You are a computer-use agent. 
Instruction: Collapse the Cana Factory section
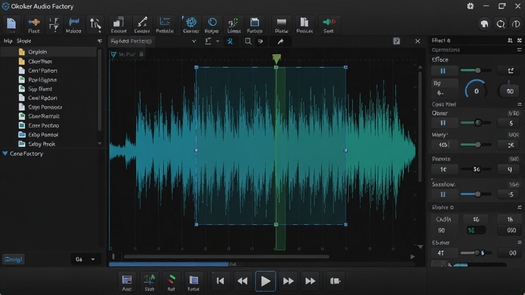point(5,154)
